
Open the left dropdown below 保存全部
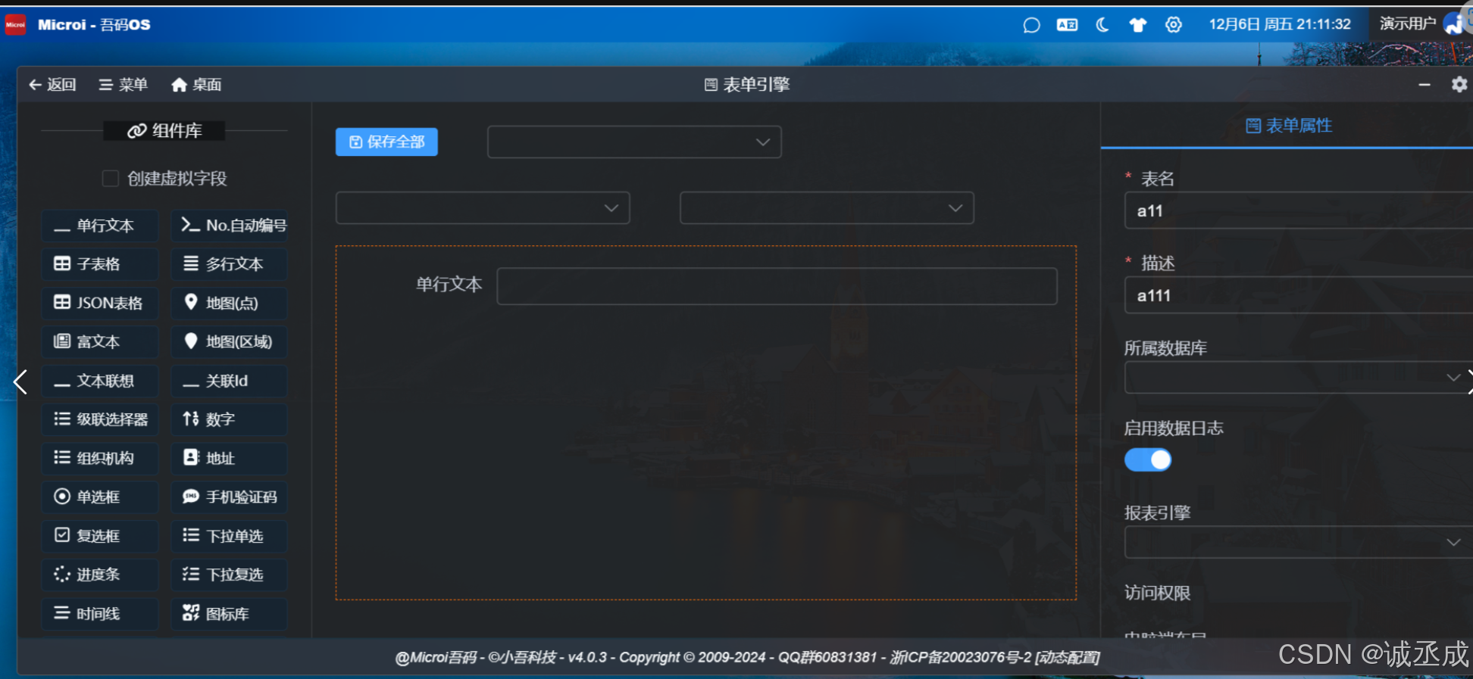coord(483,208)
